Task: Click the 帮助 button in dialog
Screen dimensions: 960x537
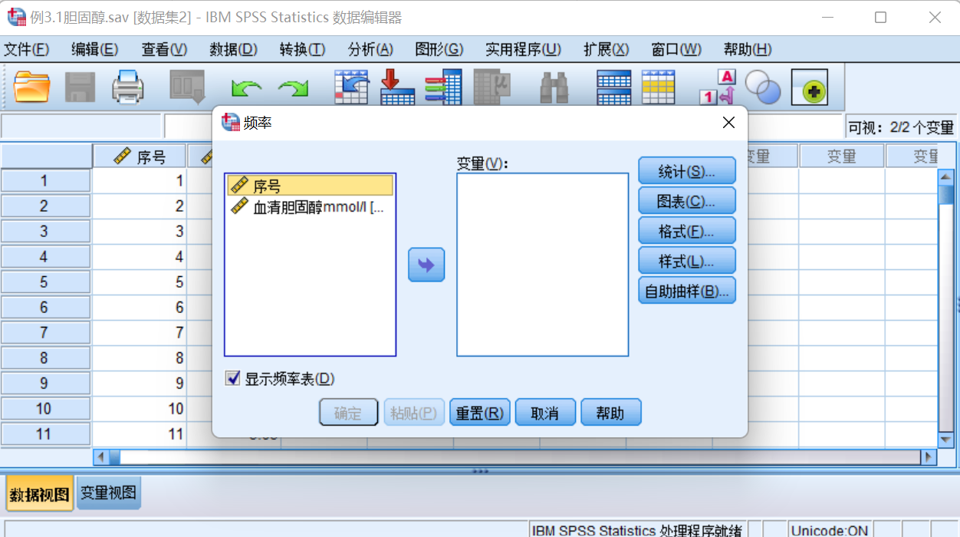Action: (611, 413)
